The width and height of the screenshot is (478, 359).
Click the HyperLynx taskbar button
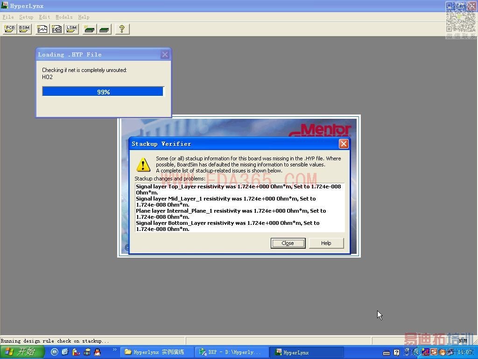306,352
